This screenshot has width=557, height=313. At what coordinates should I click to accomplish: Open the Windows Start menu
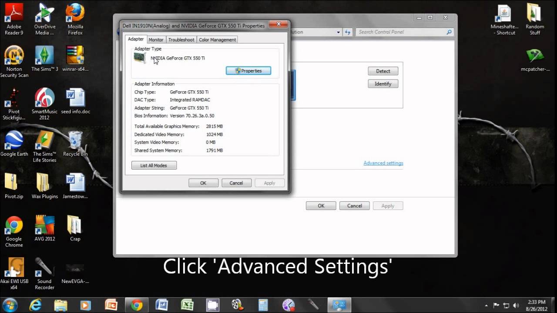pyautogui.click(x=10, y=305)
